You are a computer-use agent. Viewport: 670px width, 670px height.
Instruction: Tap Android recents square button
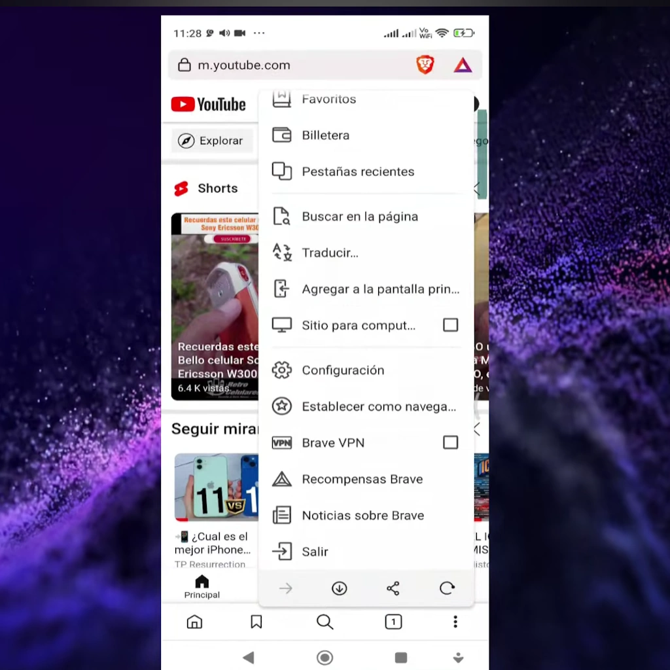(x=401, y=657)
